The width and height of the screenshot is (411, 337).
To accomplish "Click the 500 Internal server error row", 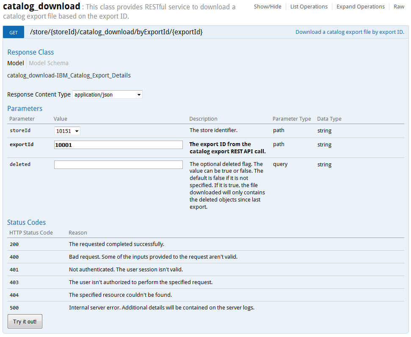I will 127,307.
